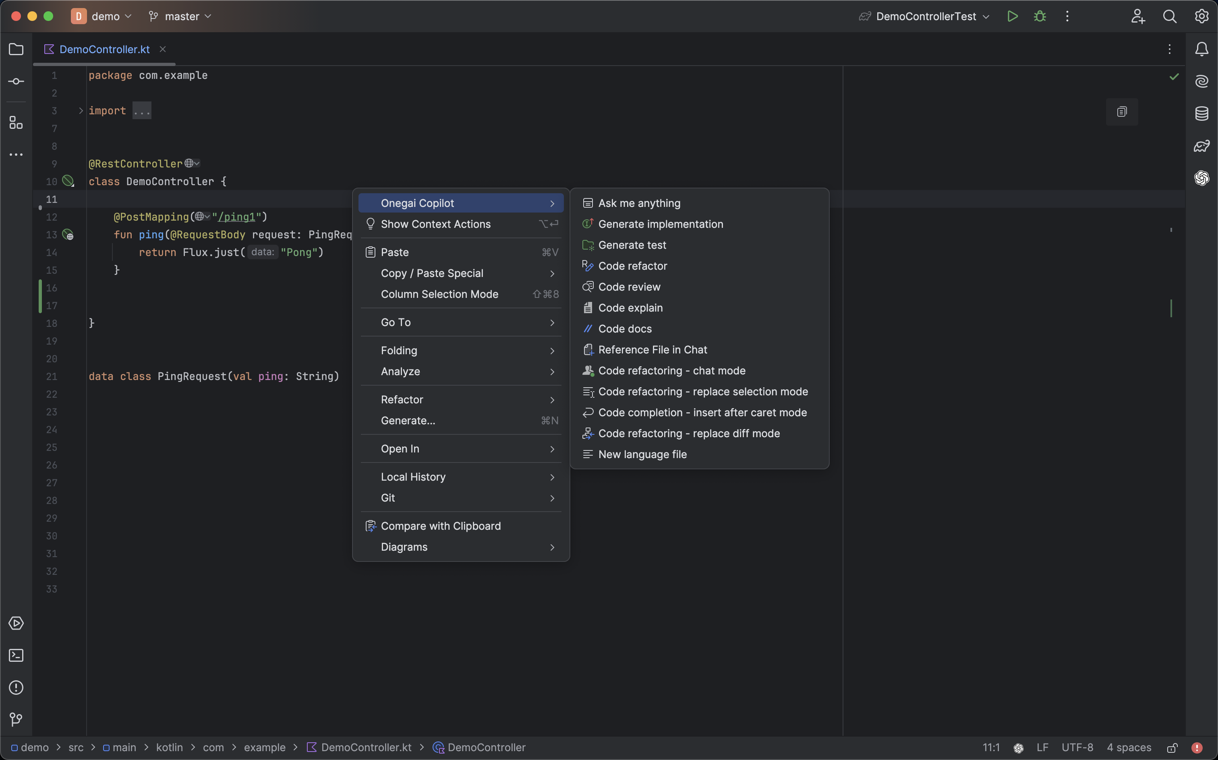
Task: Open the Refactor submenu
Action: coord(461,400)
